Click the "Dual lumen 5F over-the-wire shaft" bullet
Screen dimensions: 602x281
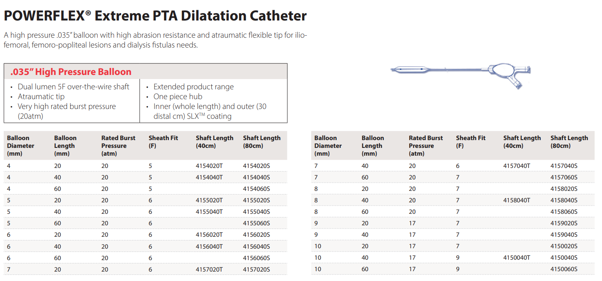[73, 87]
